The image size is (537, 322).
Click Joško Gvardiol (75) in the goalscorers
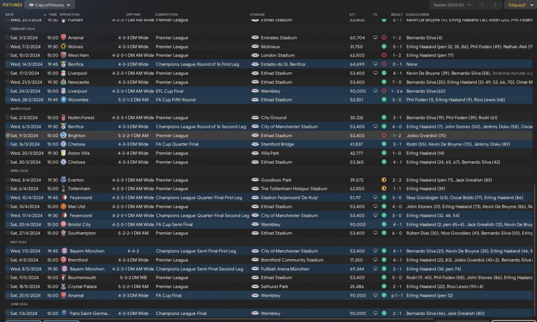tap(426, 135)
